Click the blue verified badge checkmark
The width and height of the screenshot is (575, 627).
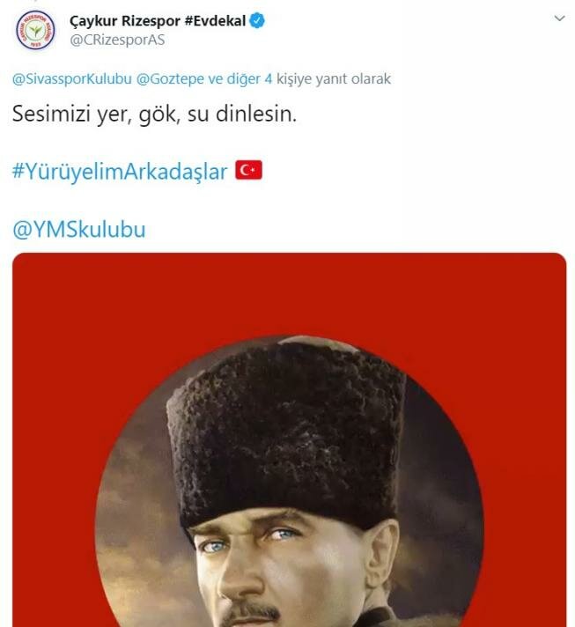point(257,21)
